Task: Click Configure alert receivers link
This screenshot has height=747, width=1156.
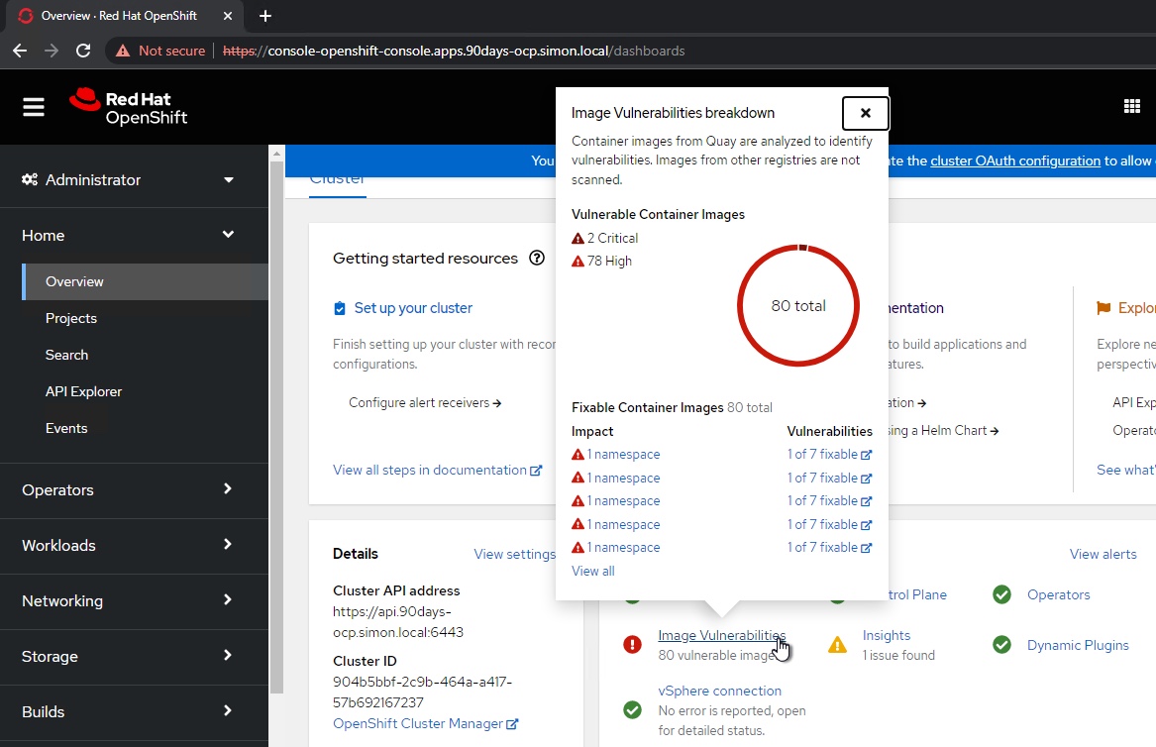Action: pos(425,402)
